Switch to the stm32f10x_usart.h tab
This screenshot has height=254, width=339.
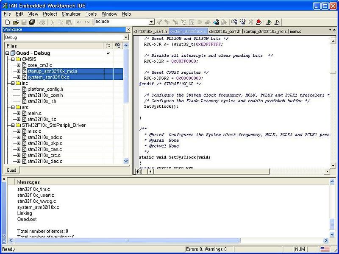click(x=150, y=31)
